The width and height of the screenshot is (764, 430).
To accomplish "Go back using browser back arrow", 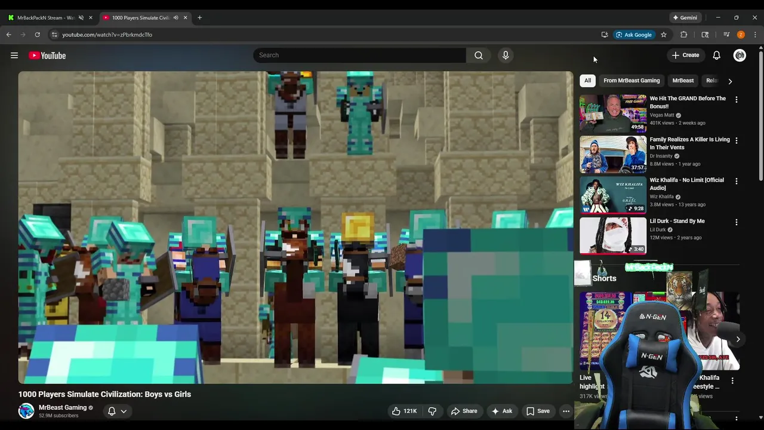I will pos(9,35).
